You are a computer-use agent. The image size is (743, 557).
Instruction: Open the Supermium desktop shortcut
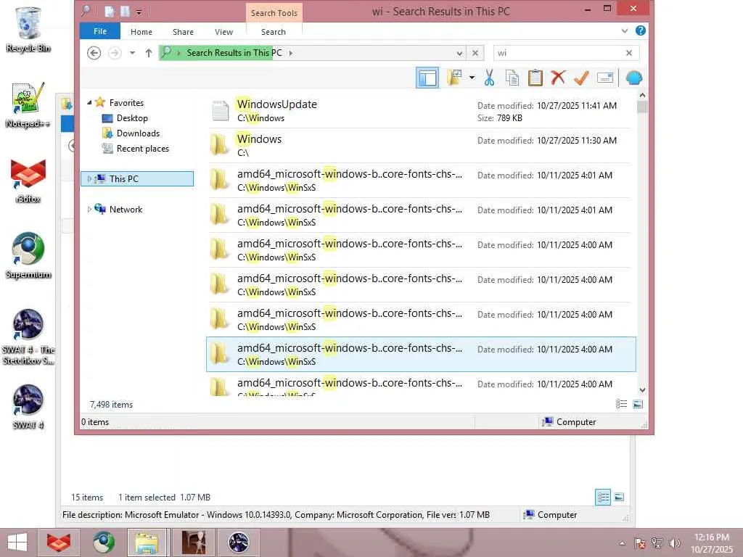(x=28, y=256)
